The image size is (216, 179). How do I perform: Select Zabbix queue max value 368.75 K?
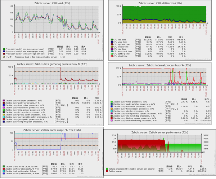click(x=202, y=171)
